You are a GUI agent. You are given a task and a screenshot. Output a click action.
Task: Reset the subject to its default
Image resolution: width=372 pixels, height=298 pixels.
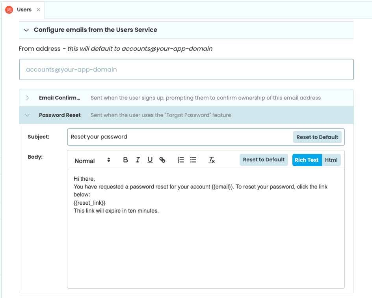(x=317, y=137)
